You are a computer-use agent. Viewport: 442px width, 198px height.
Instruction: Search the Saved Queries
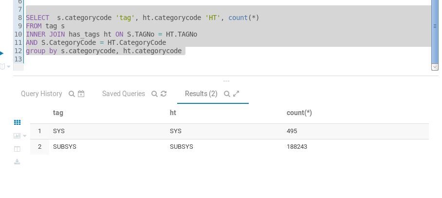[154, 94]
